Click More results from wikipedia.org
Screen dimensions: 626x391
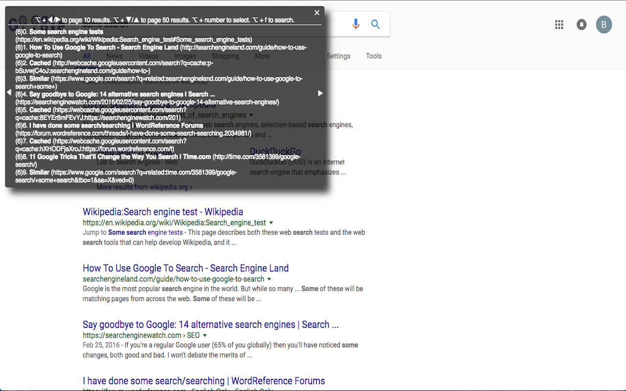pos(145,187)
